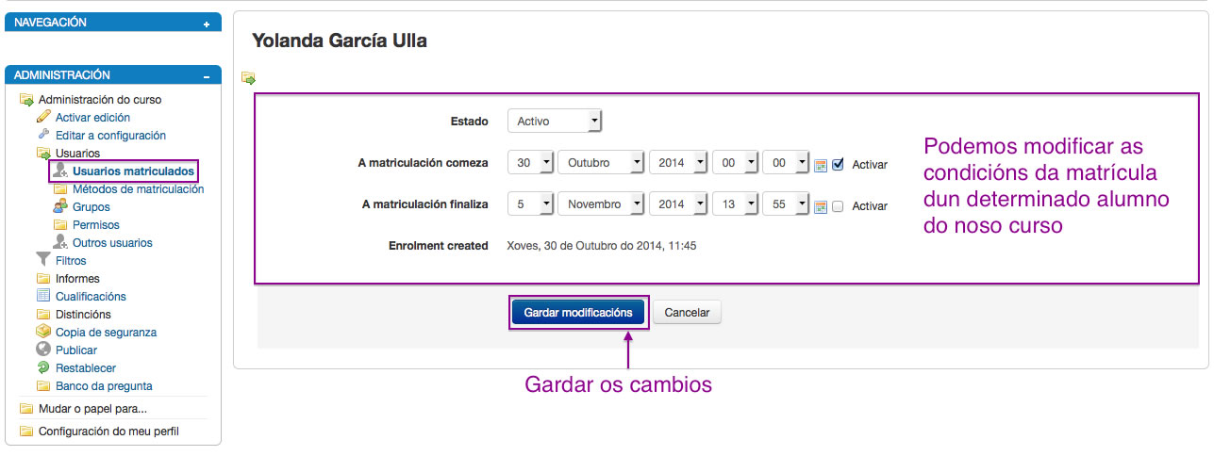This screenshot has height=456, width=1214.
Task: Click the folder icon beside Banco da pregunta
Action: click(x=43, y=386)
